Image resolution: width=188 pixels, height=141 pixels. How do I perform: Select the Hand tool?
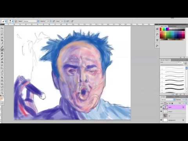pos(2,90)
